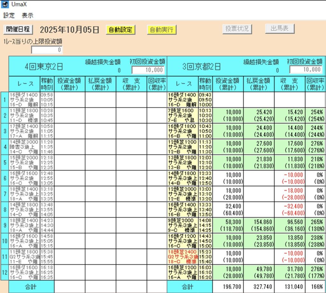Click the 出馬表 button
Viewport: 326px width, 293px height.
(280, 29)
